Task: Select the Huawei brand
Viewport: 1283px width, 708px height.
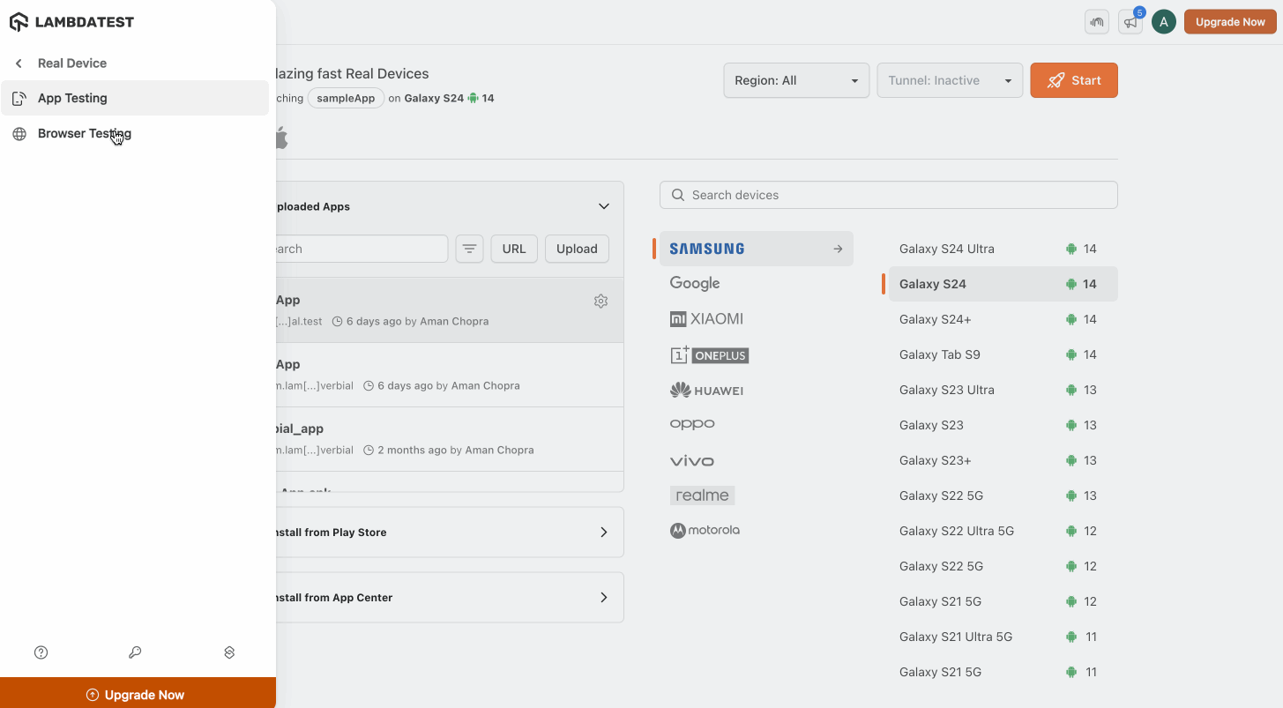Action: pyautogui.click(x=706, y=390)
